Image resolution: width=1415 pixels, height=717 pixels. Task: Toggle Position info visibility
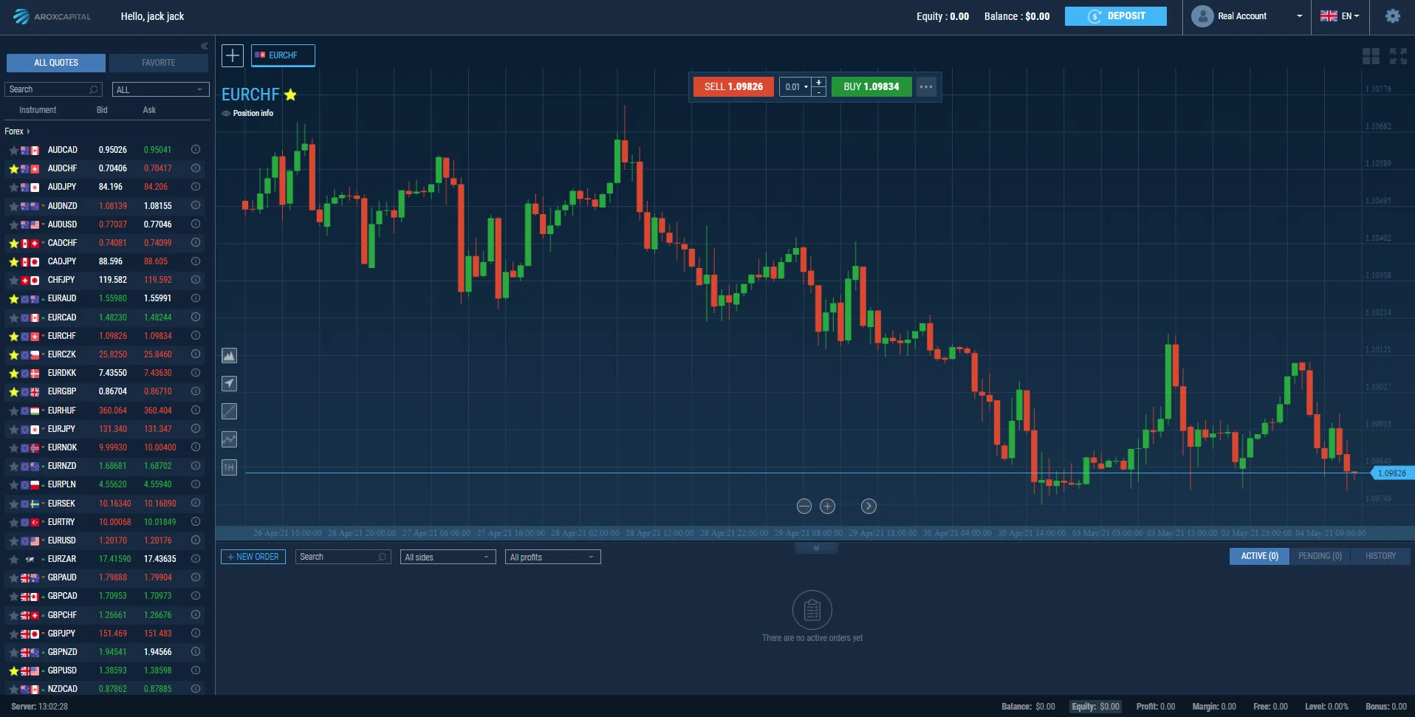coord(247,113)
